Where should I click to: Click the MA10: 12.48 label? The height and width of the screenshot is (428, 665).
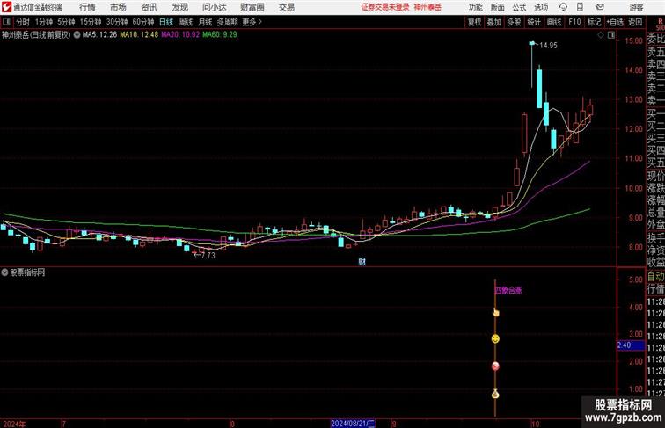tap(139, 35)
